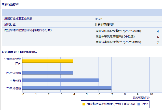Select the 肯发精密零部件制造 legend label
165x110 pixels.
pyautogui.click(x=111, y=104)
